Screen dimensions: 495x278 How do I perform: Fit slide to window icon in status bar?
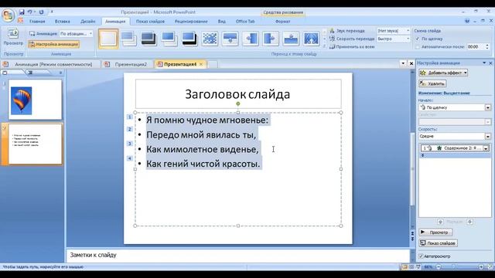(490, 267)
